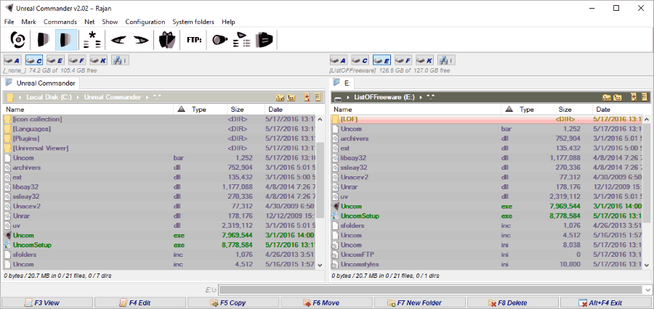Switch left panel to drive A
Image resolution: width=654 pixels, height=309 pixels.
[x=13, y=61]
